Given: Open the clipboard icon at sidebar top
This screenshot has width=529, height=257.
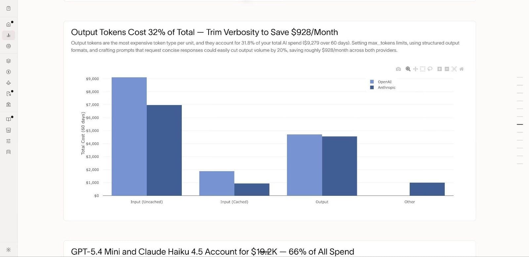Looking at the screenshot, I should (9, 8).
